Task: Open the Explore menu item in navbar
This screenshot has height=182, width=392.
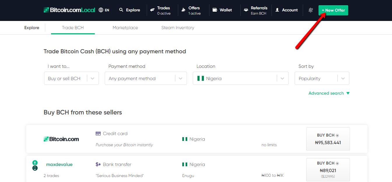Action: (130, 10)
